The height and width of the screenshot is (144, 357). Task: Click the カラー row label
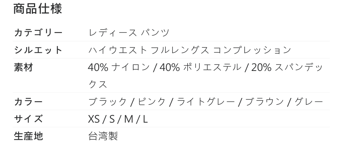pos(28,102)
